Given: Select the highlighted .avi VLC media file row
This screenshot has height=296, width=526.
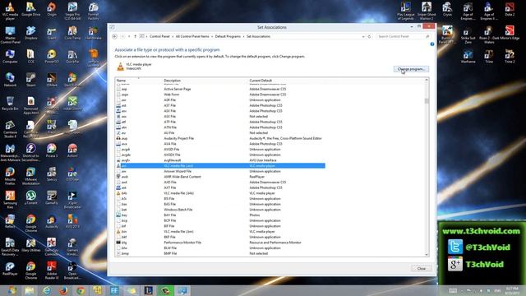Looking at the screenshot, I should [220, 166].
